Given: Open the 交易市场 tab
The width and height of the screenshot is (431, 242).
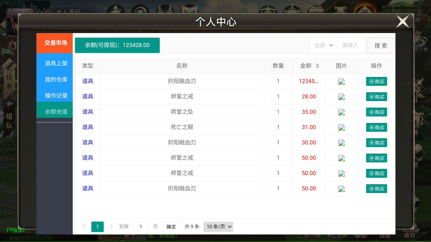Looking at the screenshot, I should 55,43.
